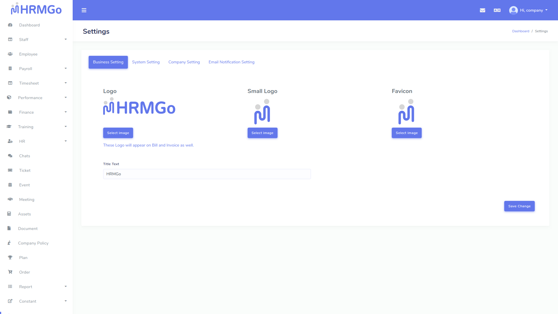
Task: Click the Plan trophy icon
Action: [x=10, y=258]
